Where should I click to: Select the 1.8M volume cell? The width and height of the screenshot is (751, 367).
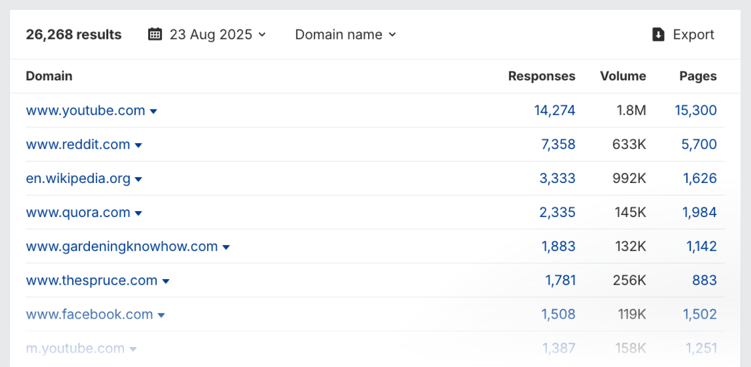[x=630, y=110]
